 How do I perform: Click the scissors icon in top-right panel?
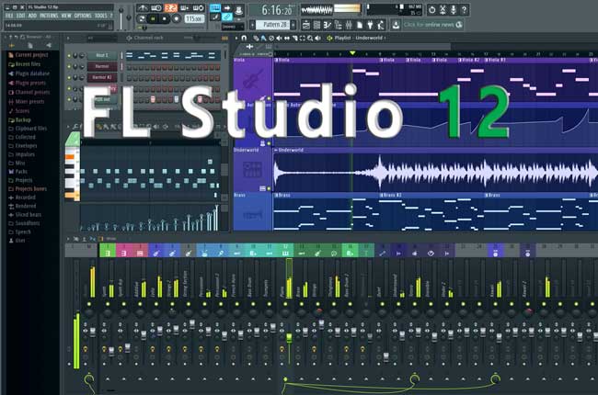click(x=443, y=9)
